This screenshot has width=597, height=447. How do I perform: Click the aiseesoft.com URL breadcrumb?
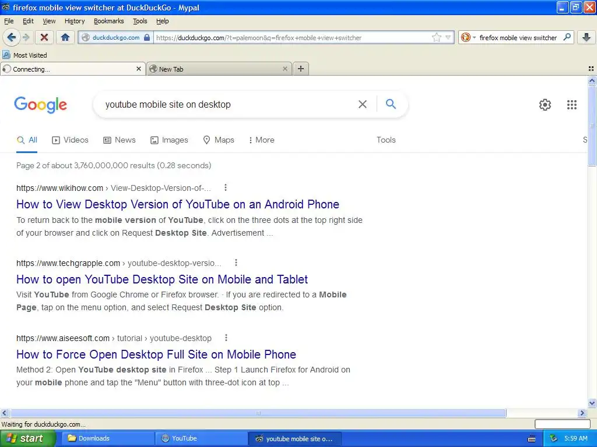point(114,338)
